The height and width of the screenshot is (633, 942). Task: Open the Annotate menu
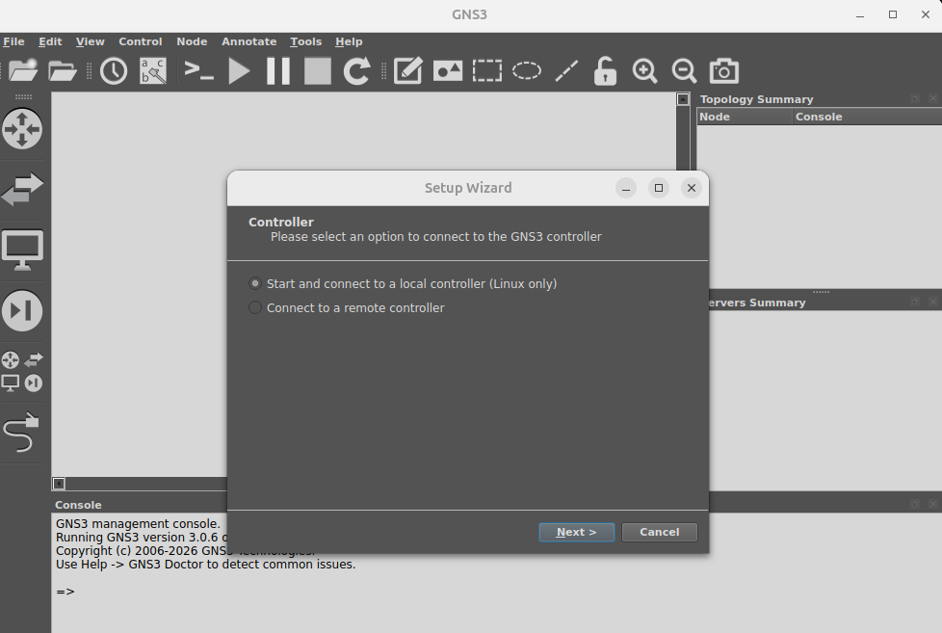point(249,41)
